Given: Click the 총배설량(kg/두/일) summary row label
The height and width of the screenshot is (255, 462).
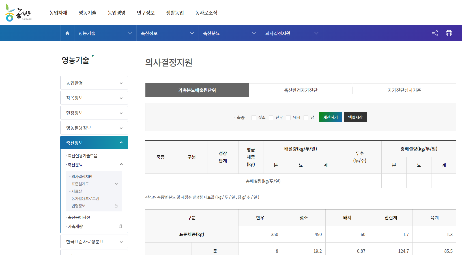Looking at the screenshot, I should (x=263, y=181).
